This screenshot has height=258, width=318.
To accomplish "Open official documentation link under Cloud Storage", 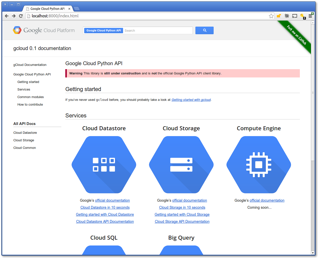I will [x=190, y=200].
